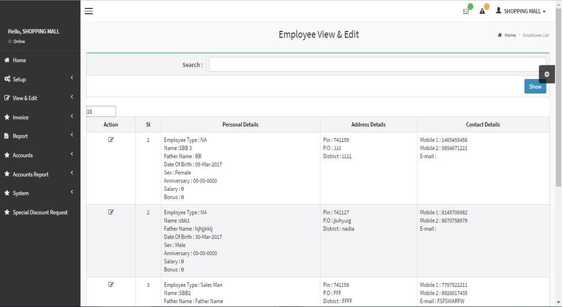This screenshot has height=307, width=562.
Task: Click the Employee List breadcrumb
Action: tap(536, 35)
